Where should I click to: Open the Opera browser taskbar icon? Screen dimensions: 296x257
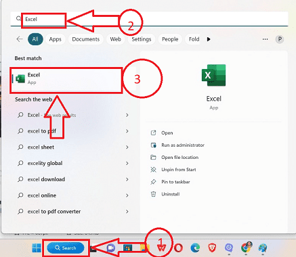[178, 248]
